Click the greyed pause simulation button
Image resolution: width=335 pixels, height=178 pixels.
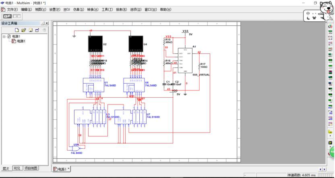point(17,16)
